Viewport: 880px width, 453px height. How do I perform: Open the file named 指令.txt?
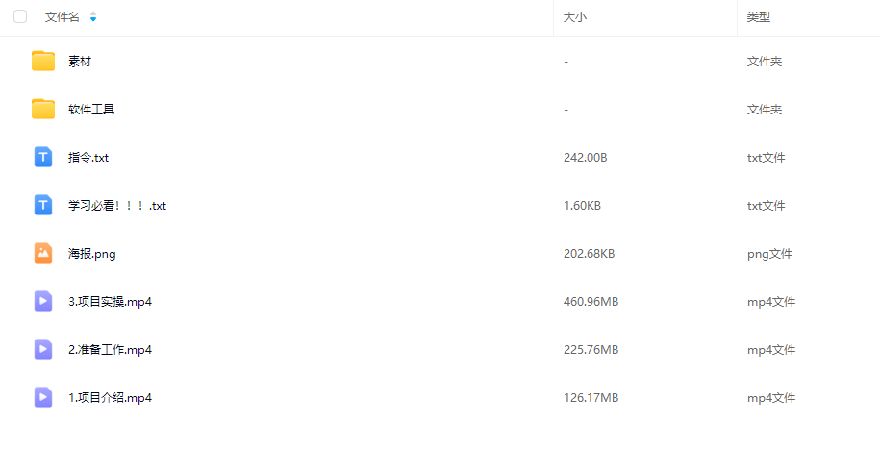[88, 157]
